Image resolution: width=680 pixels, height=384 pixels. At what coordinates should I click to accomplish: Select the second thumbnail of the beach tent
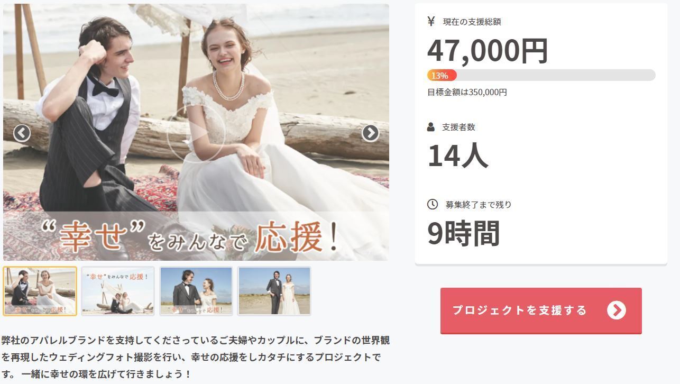118,291
